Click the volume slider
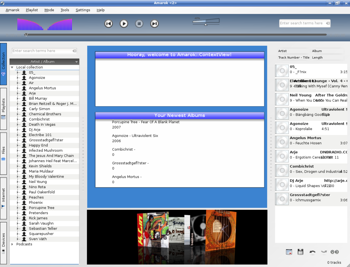 tap(207, 21)
